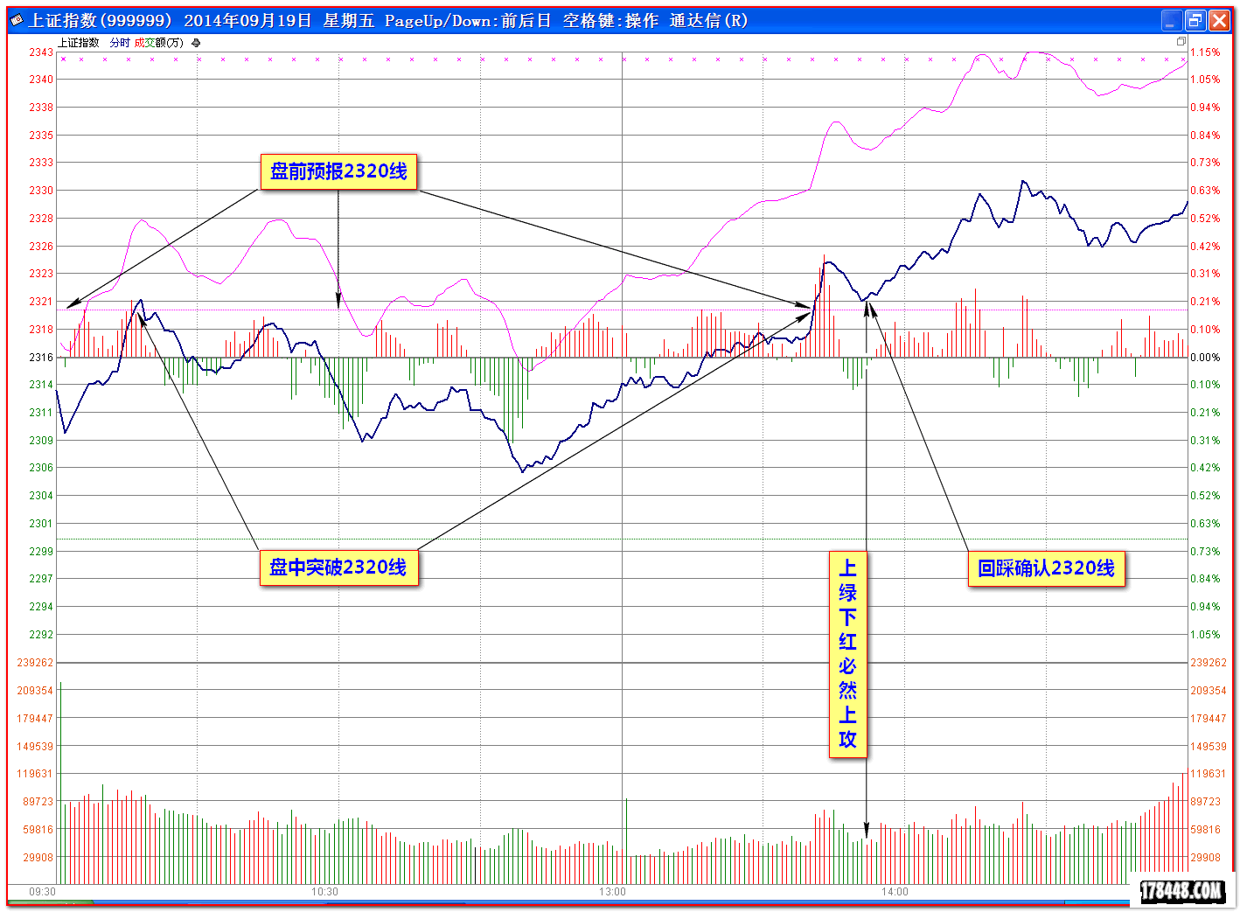Restore down the 上证指数 chart window
The height and width of the screenshot is (912, 1240).
[x=1195, y=20]
